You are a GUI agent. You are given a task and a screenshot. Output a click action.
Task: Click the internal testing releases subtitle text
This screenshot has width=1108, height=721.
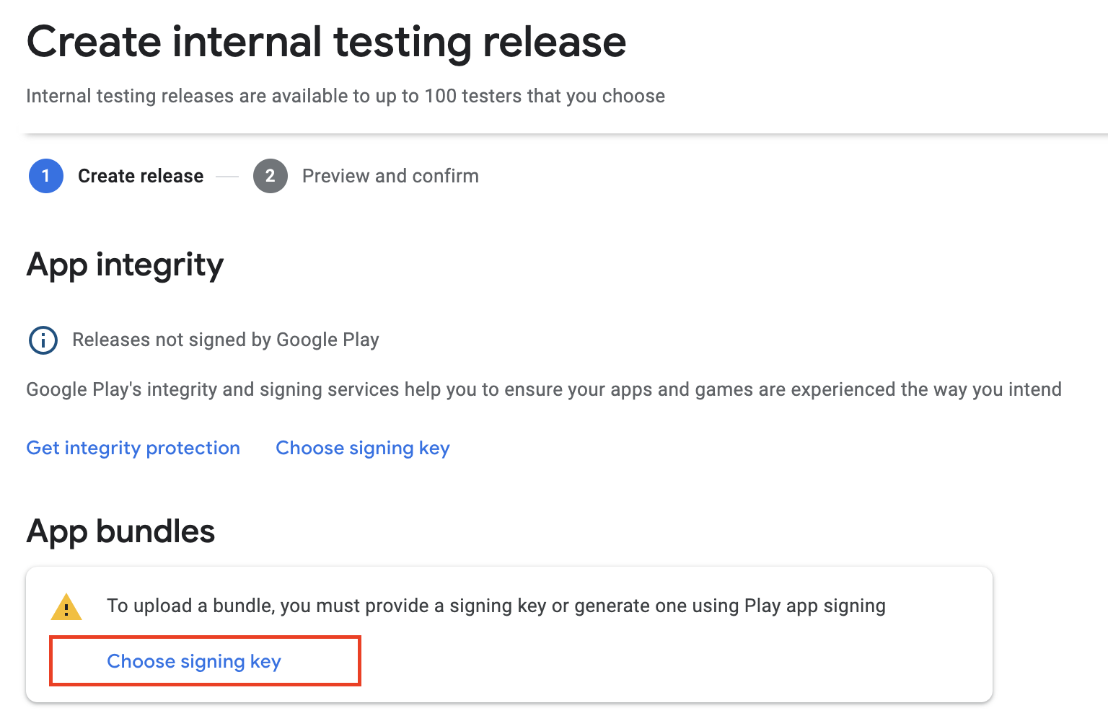(346, 96)
